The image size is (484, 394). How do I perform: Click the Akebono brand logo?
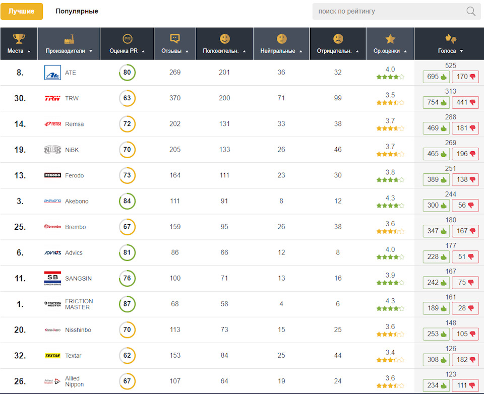coord(52,201)
